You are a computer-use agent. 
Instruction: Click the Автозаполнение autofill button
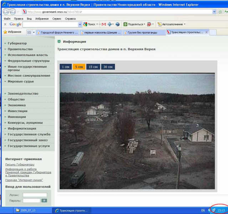[171, 24]
